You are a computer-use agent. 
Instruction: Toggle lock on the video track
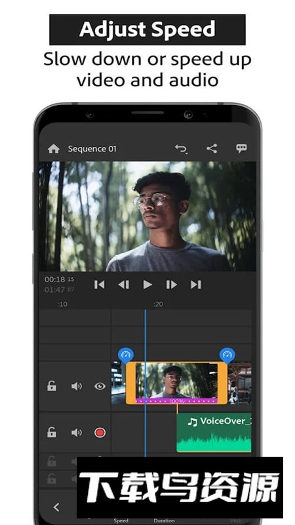[x=52, y=386]
